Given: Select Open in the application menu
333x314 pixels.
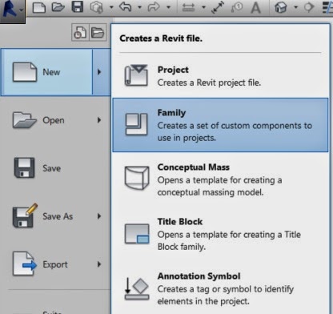Looking at the screenshot, I should pyautogui.click(x=55, y=120).
